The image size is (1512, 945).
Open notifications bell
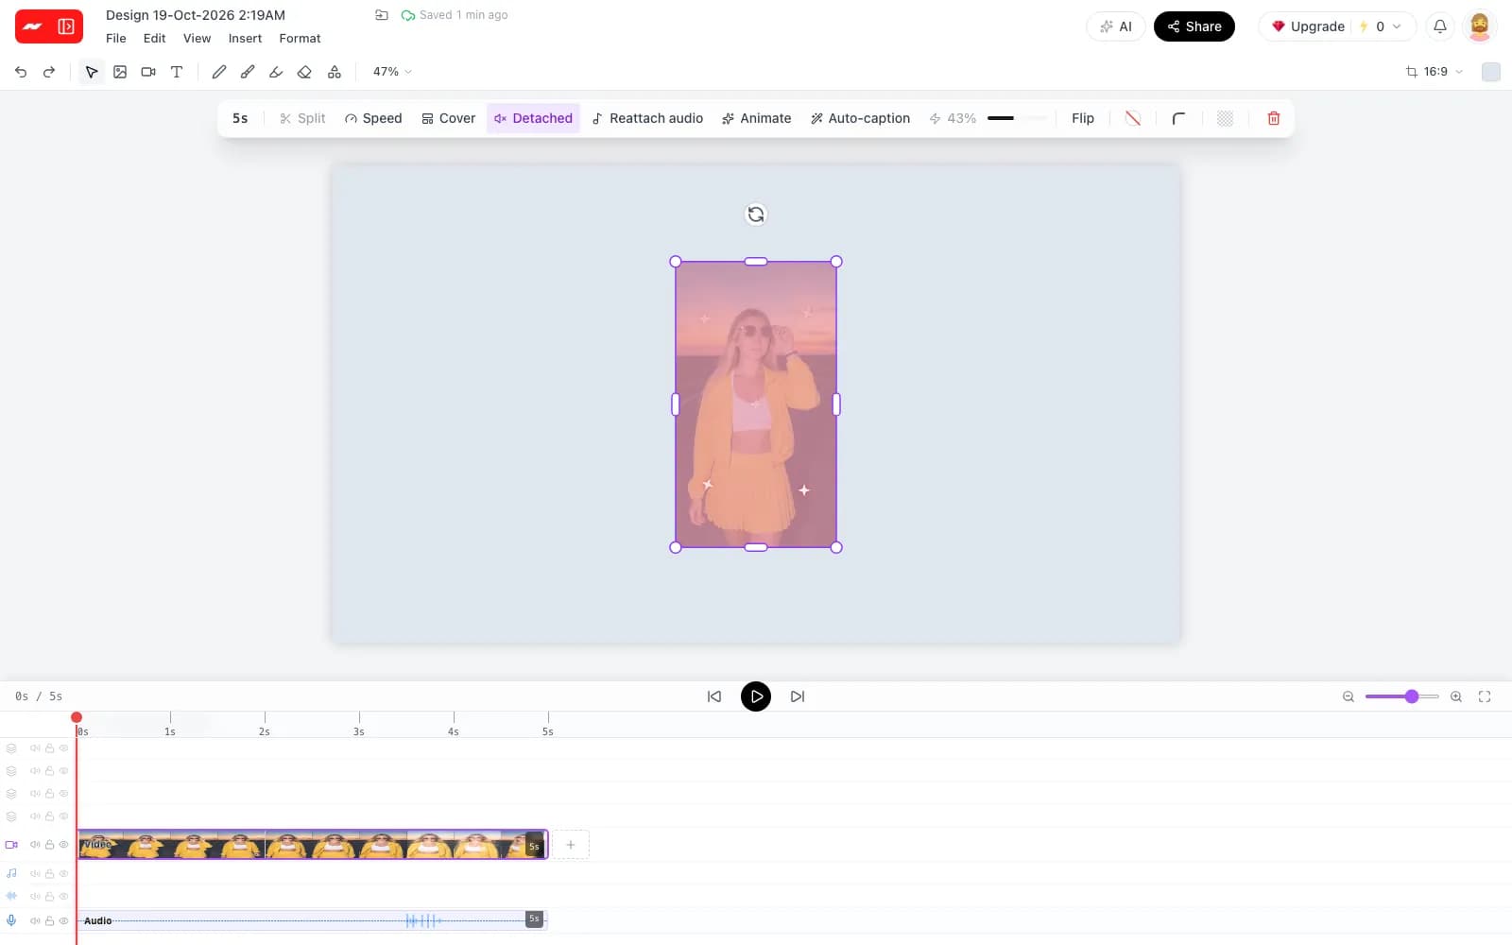click(1440, 26)
